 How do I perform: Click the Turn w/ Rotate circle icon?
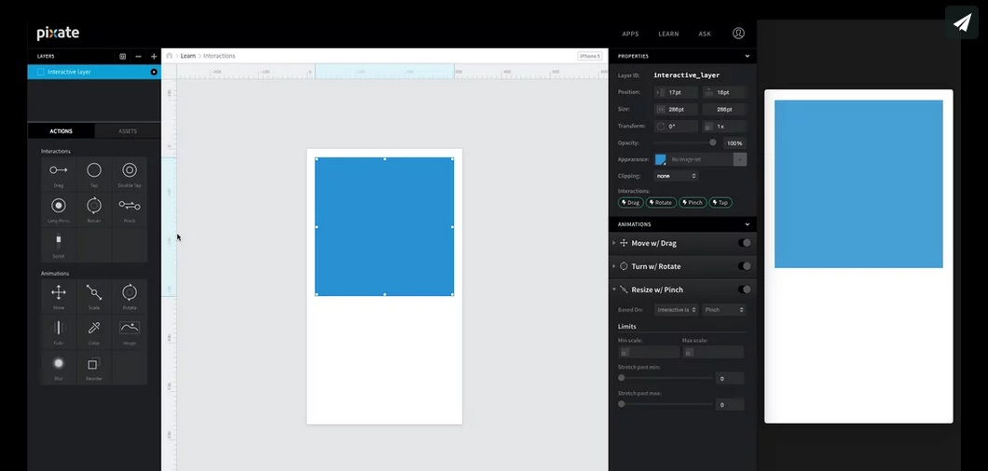624,266
